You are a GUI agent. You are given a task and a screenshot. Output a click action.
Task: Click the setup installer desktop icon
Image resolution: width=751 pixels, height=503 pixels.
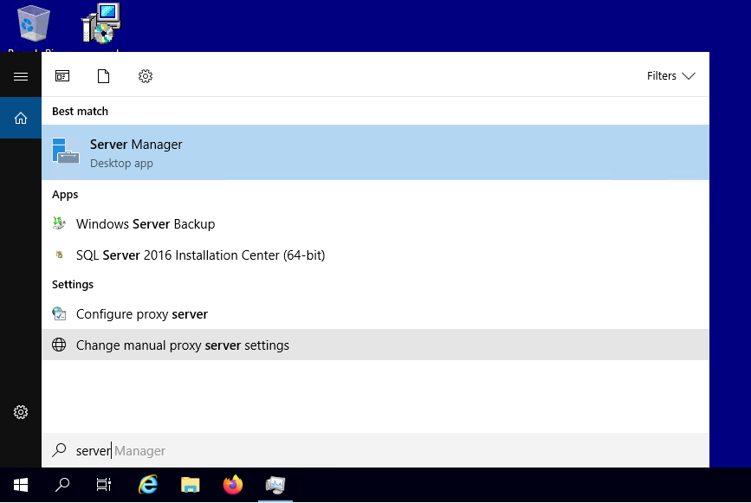tap(101, 23)
